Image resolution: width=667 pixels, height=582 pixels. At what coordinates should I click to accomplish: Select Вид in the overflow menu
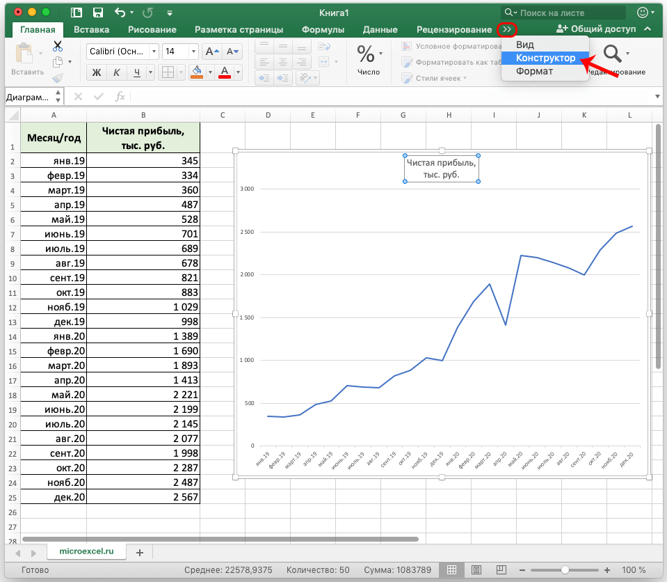[545, 45]
